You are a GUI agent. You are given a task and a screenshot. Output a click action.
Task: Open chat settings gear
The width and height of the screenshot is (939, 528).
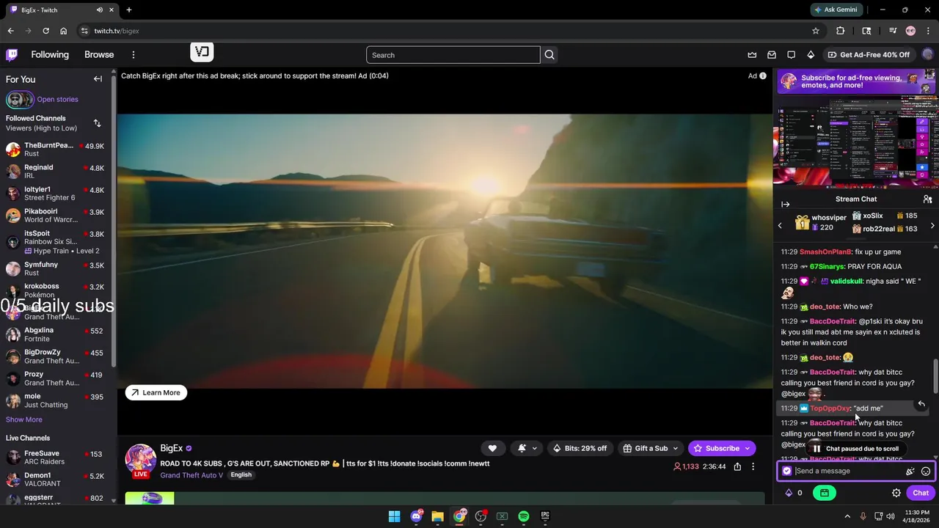(x=896, y=493)
